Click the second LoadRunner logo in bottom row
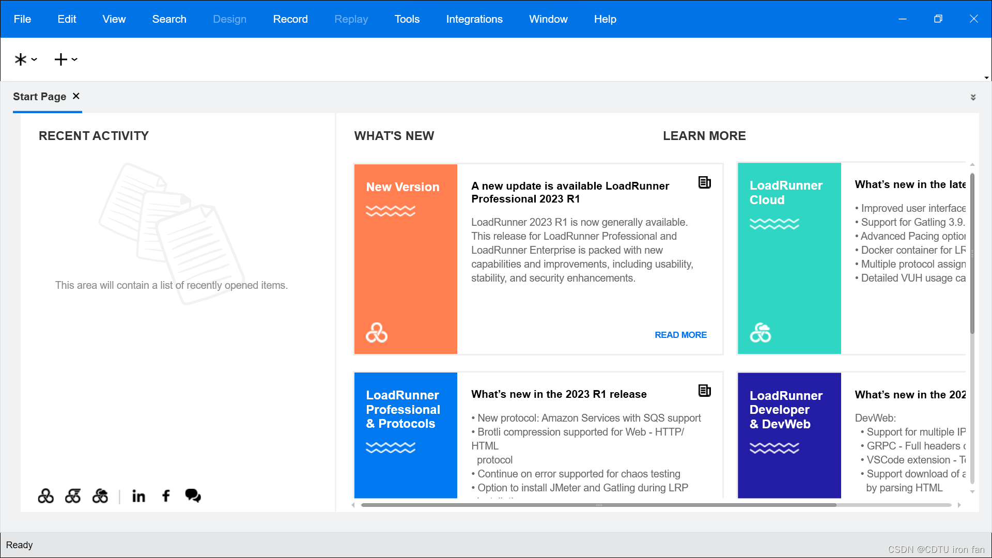992x558 pixels. pyautogui.click(x=73, y=496)
